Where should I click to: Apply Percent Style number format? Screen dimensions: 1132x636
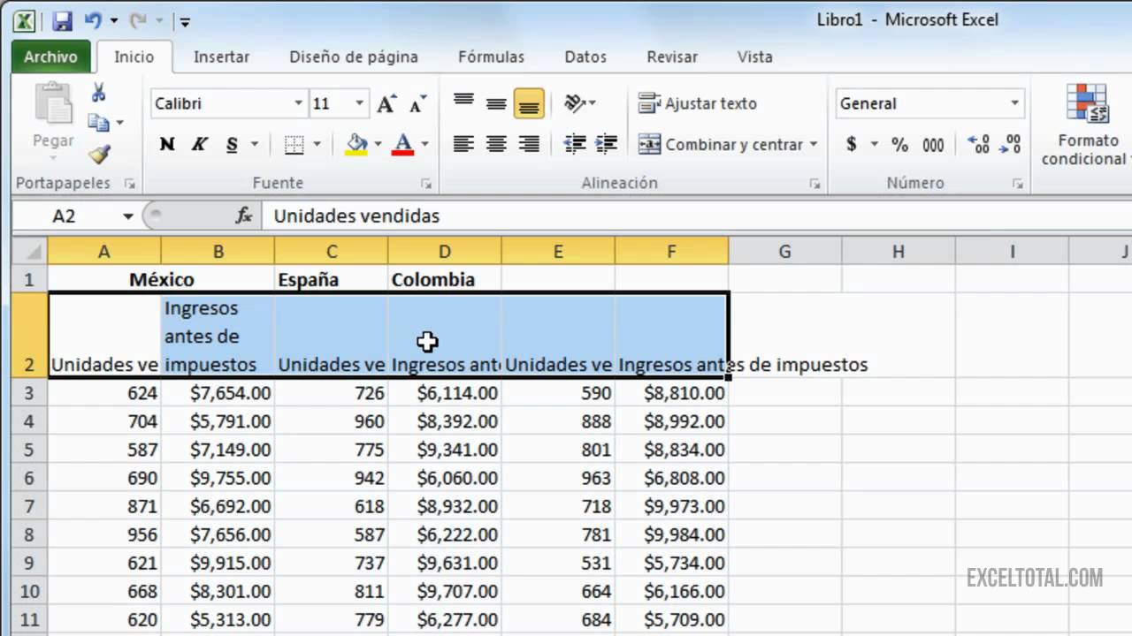[x=899, y=144]
